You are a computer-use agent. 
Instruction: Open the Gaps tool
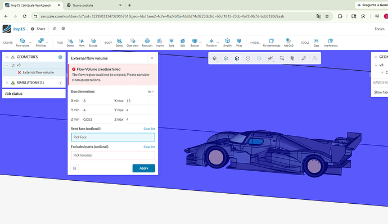(x=316, y=42)
